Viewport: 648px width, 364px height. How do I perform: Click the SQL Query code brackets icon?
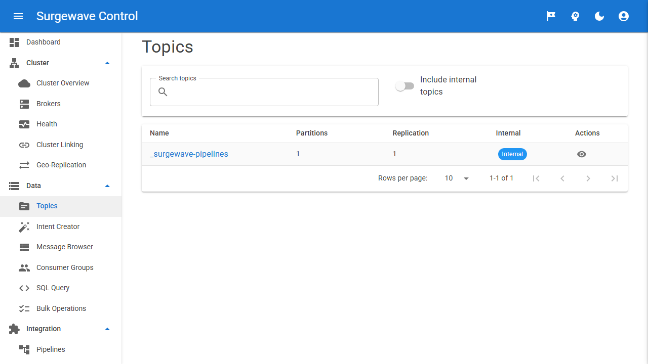[x=24, y=288]
